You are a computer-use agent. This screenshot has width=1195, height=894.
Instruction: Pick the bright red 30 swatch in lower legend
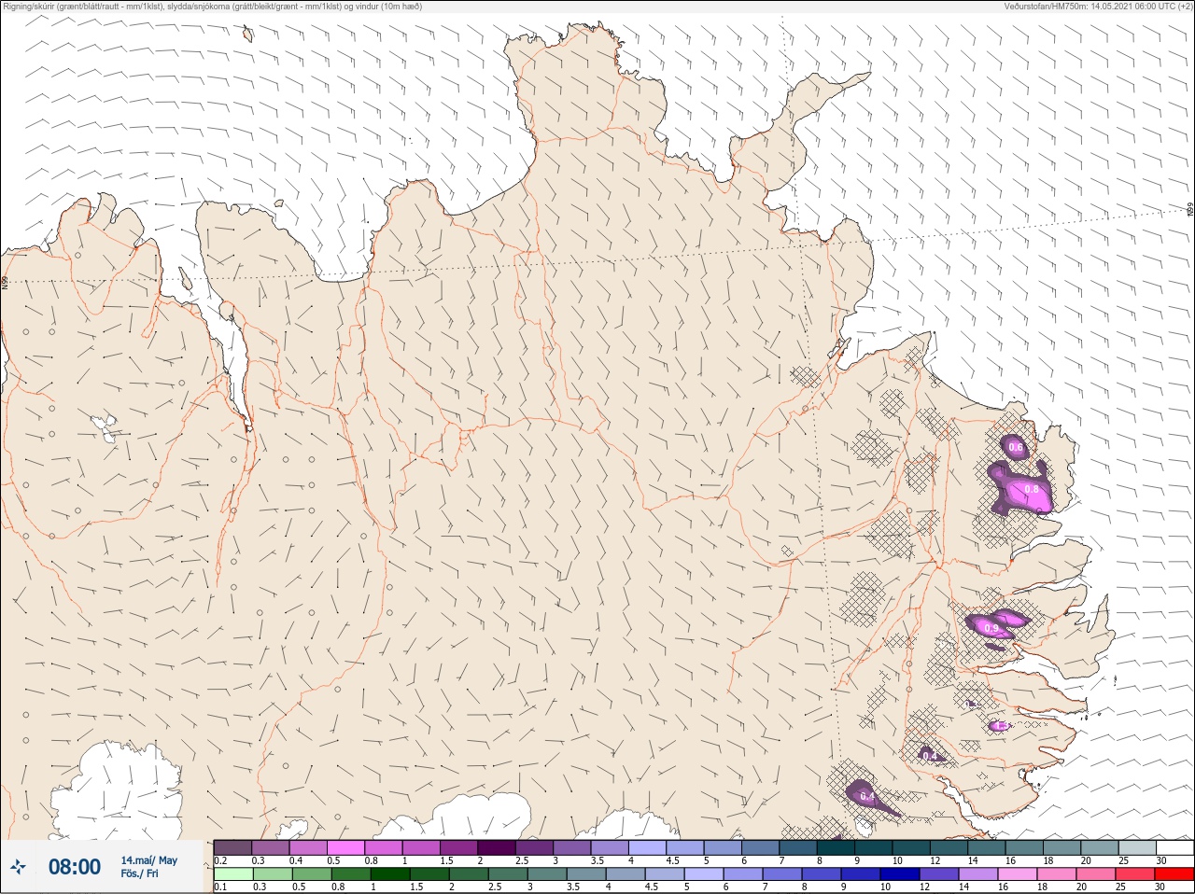[x=1174, y=874]
